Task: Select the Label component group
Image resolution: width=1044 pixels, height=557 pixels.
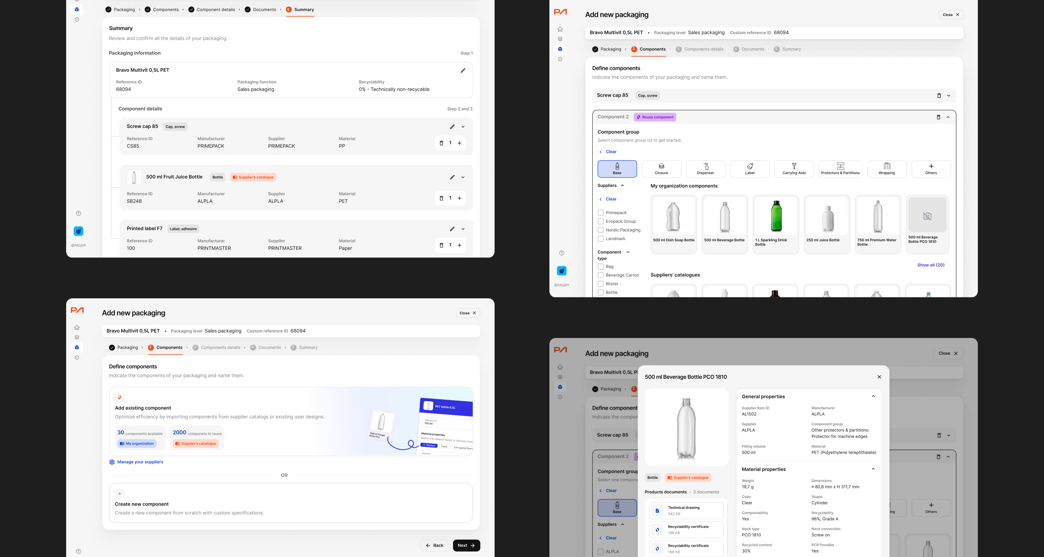Action: click(750, 169)
